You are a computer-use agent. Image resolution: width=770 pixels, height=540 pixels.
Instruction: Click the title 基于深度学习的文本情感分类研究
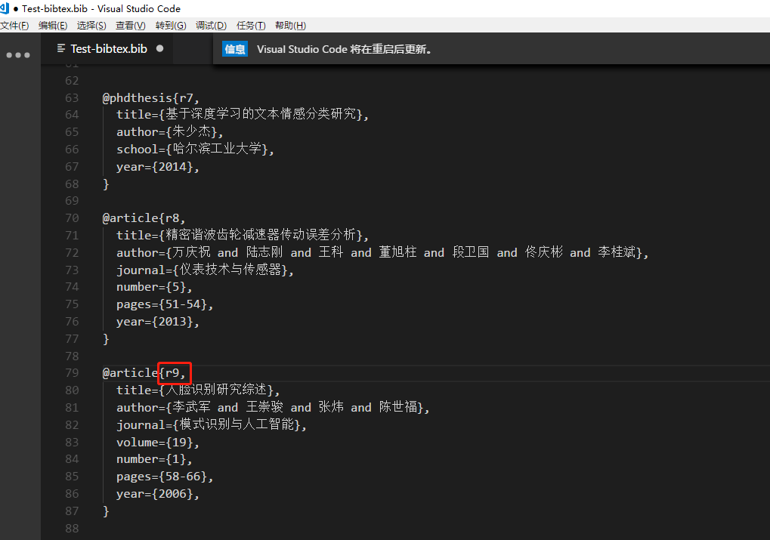pos(261,114)
